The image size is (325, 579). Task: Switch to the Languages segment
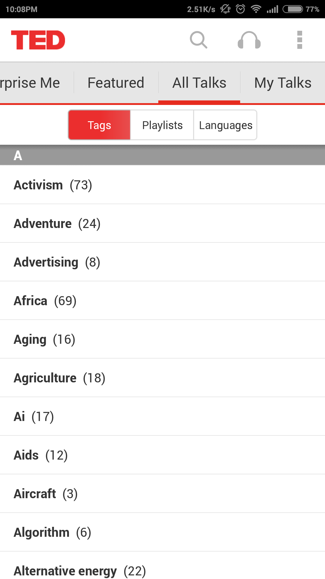click(x=225, y=125)
